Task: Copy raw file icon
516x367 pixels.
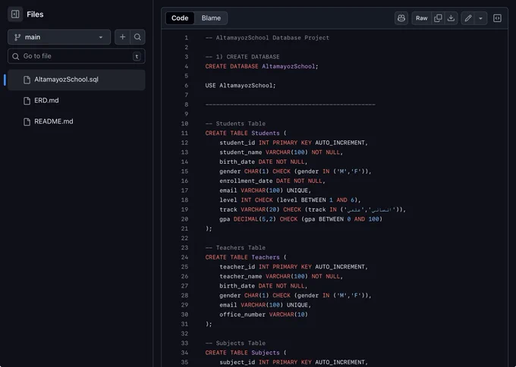Action: (438, 18)
